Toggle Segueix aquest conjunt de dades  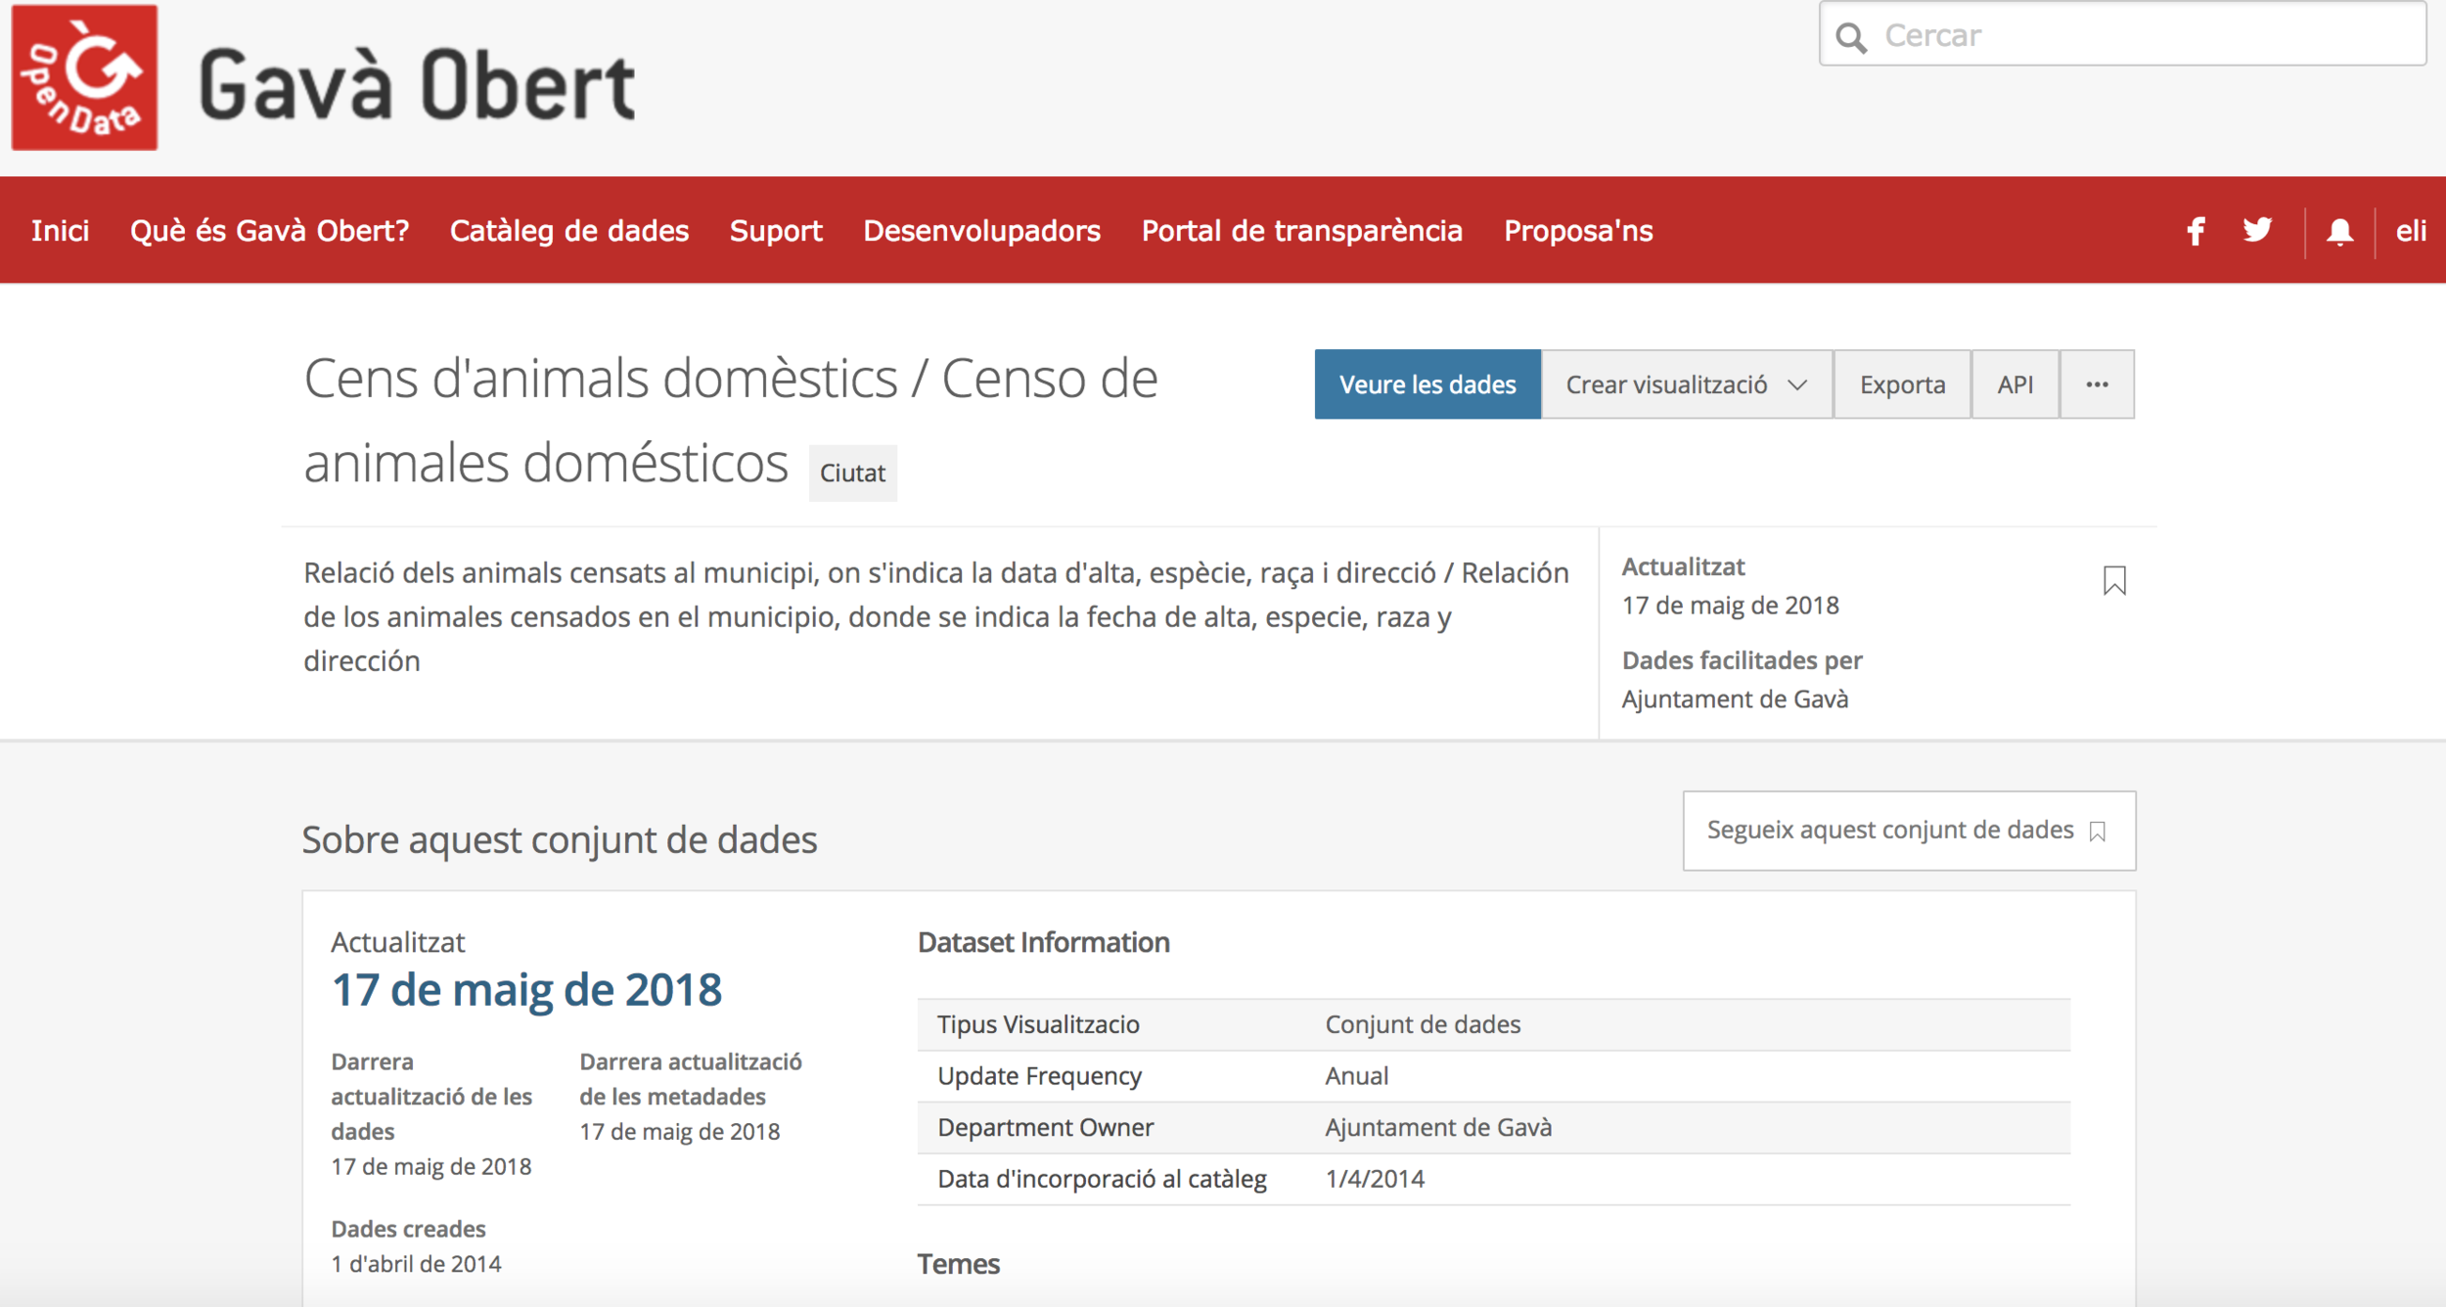click(1908, 831)
